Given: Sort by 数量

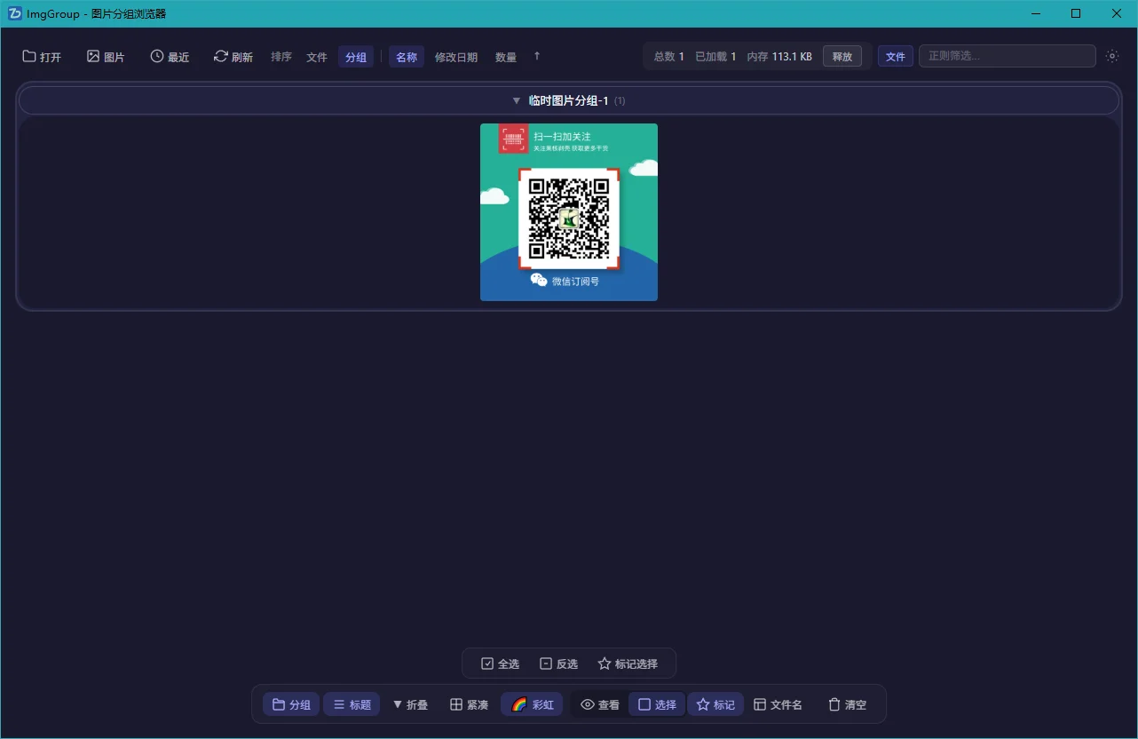Looking at the screenshot, I should point(506,57).
